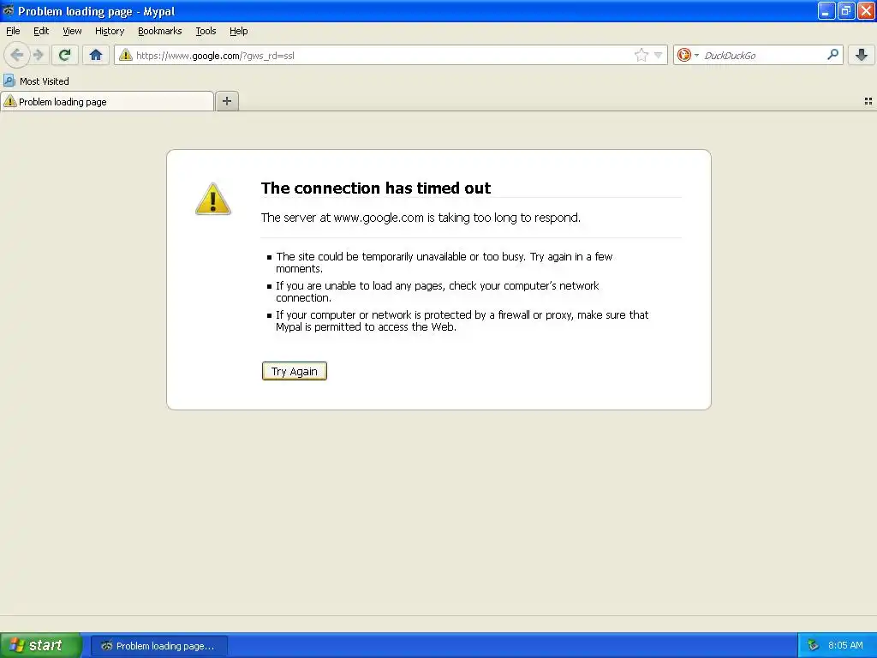Click the Mypal raccoon icon in title bar
877x658 pixels.
(x=9, y=10)
